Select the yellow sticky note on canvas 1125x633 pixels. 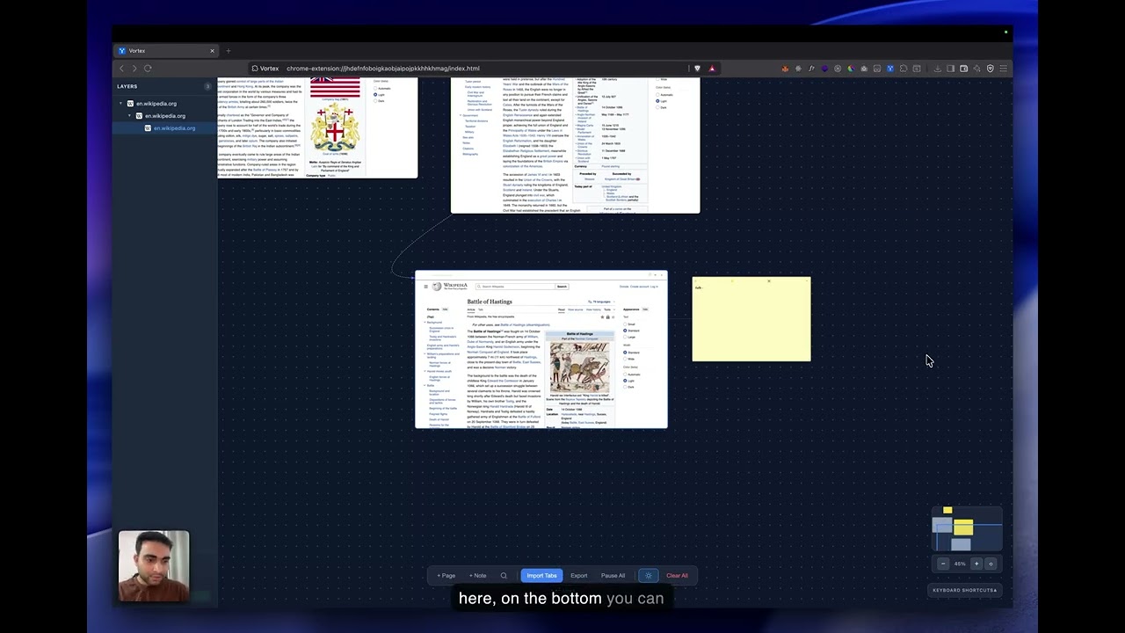(x=751, y=319)
